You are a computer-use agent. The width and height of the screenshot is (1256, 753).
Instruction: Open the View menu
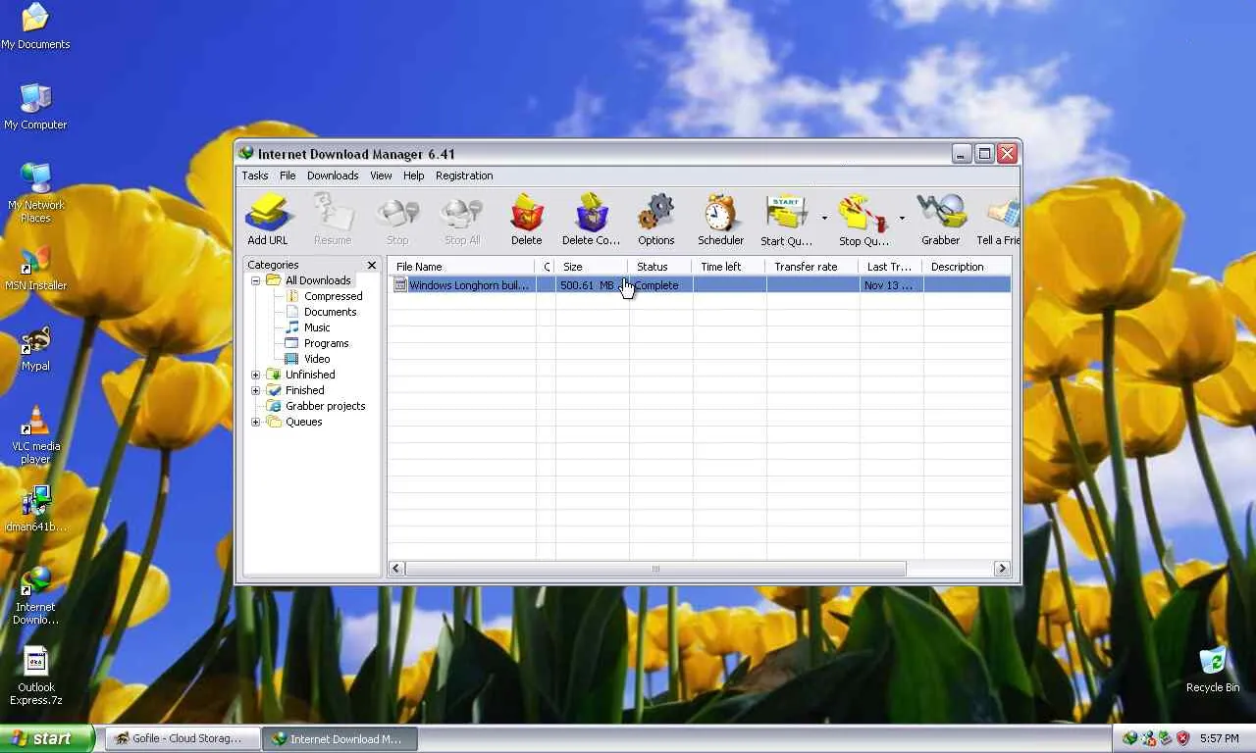381,176
